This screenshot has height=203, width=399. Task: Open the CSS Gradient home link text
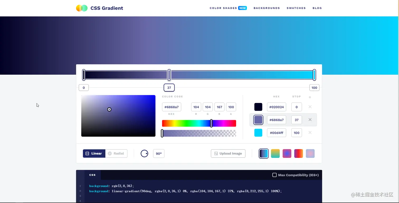coord(107,8)
